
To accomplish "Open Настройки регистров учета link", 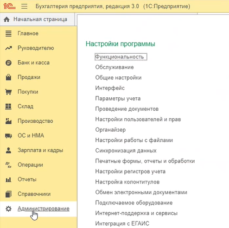I will pos(130,171).
